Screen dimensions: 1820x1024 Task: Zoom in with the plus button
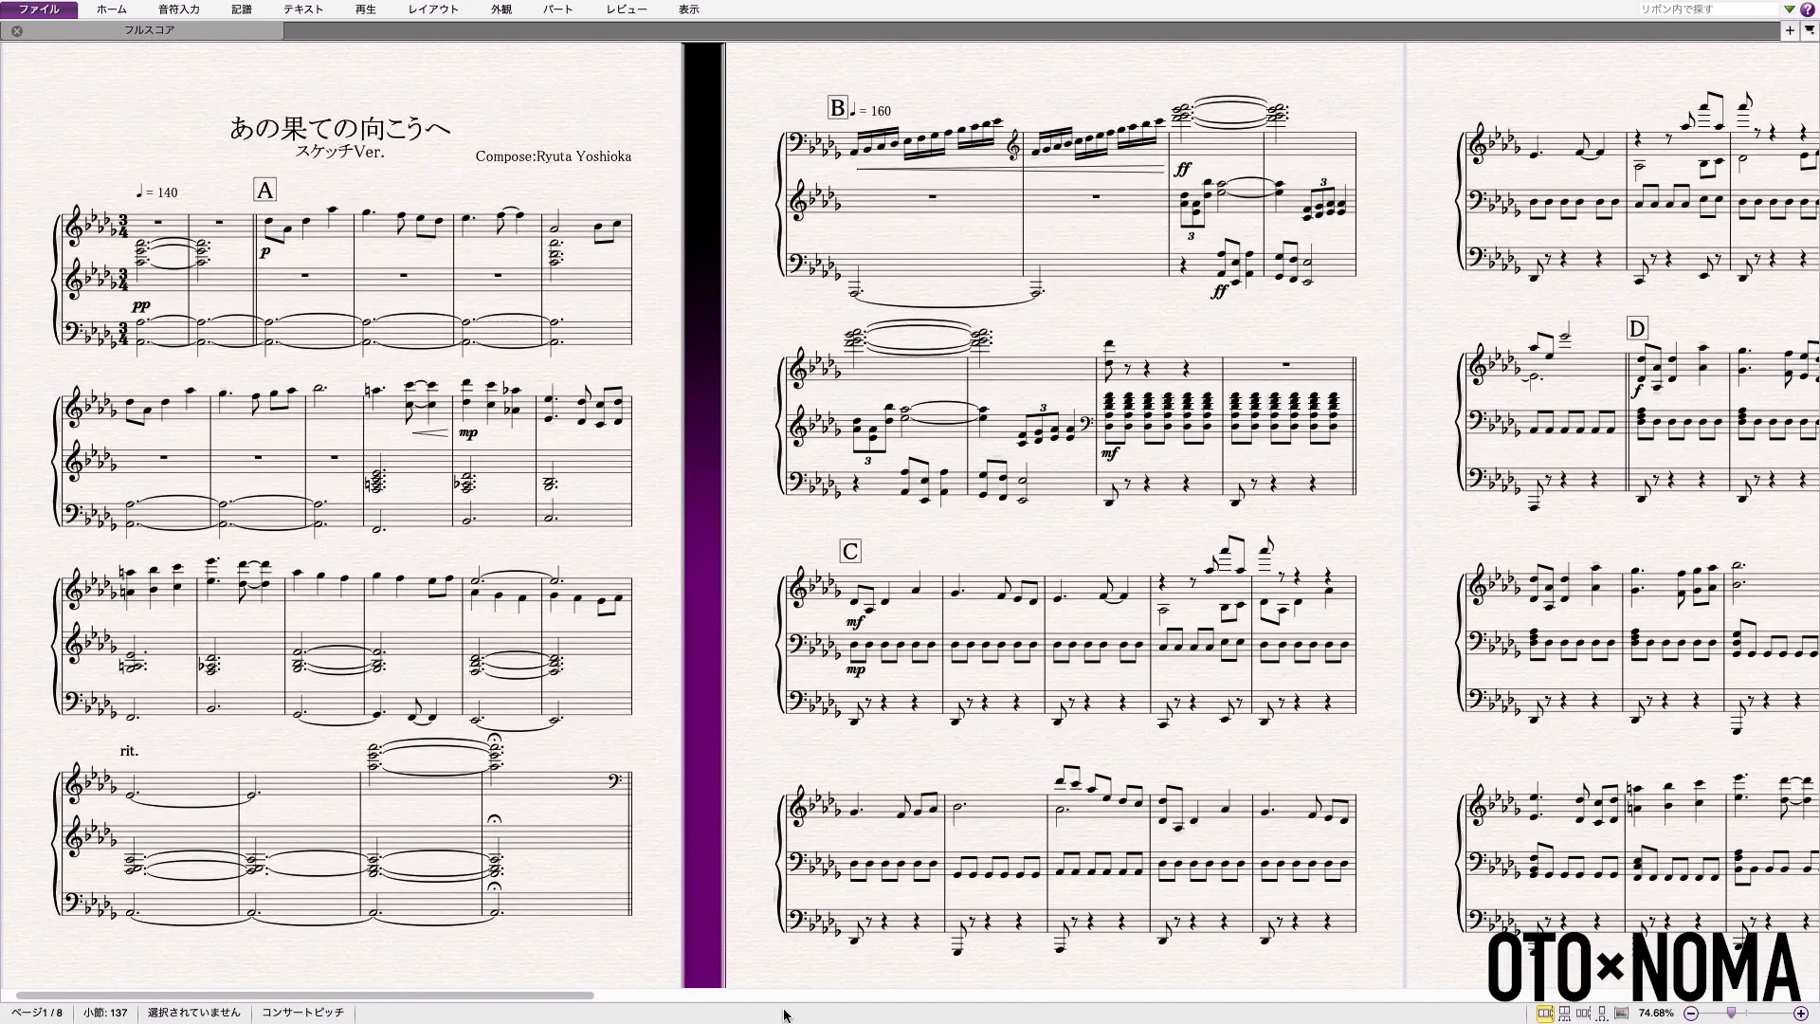click(x=1801, y=1014)
